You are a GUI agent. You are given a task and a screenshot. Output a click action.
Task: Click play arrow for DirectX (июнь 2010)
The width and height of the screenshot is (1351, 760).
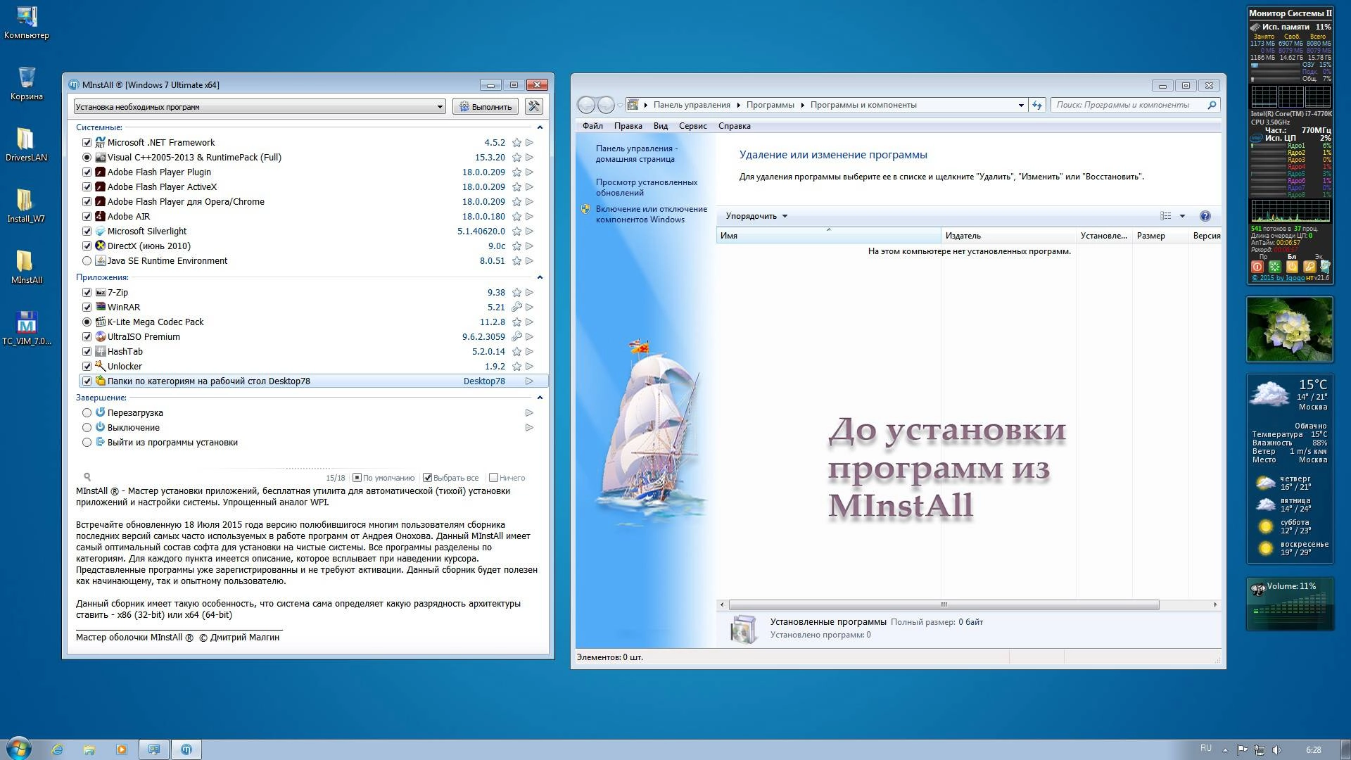click(x=529, y=246)
